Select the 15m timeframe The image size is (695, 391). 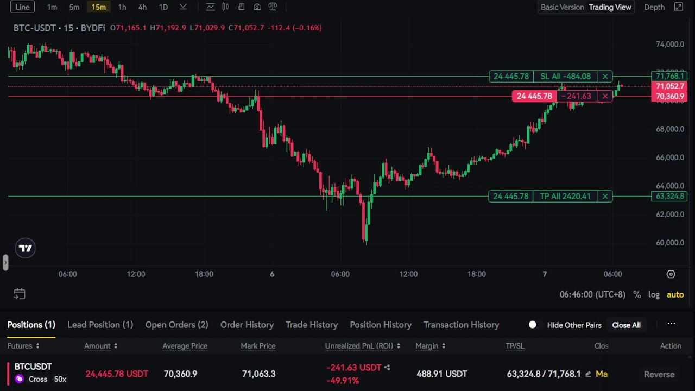98,7
